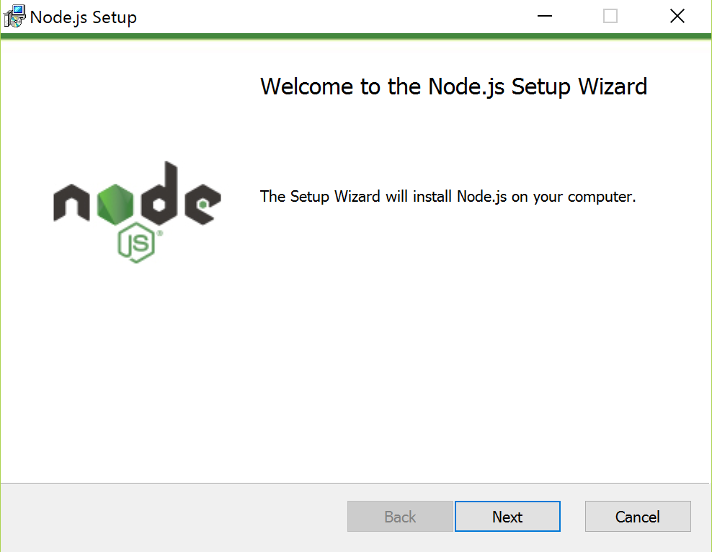Click the Setup Wizard description sentence
Viewport: 712px width, 552px height.
point(446,196)
